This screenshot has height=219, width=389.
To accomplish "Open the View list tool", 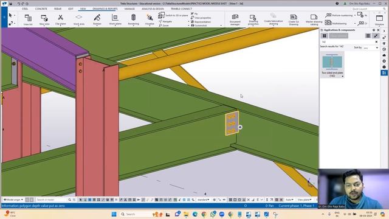I will point(28,19).
